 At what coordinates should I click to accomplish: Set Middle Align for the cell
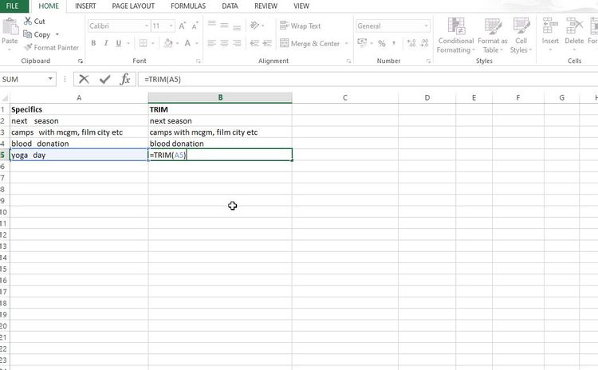[x=224, y=26]
